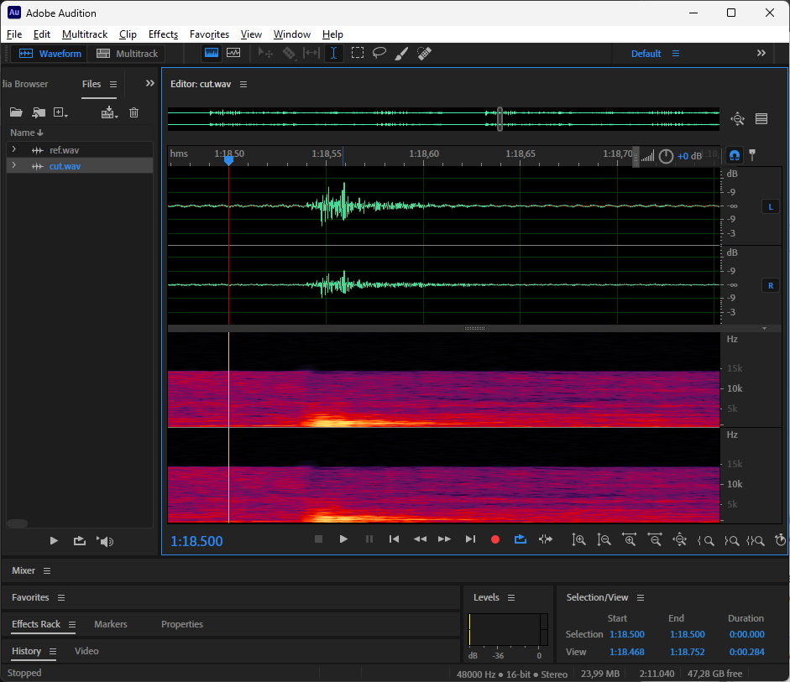
Task: Select the Spot Healing Brush tool
Action: point(424,53)
